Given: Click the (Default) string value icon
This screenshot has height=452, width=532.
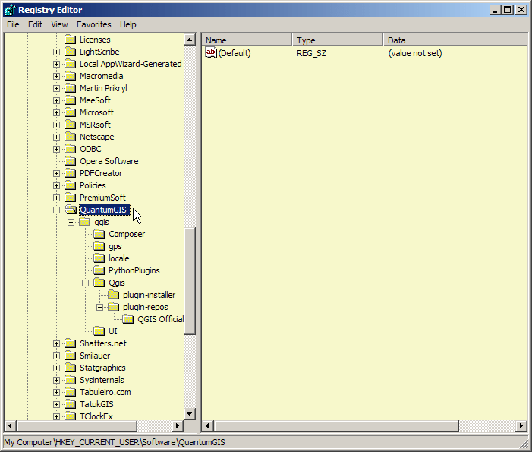Looking at the screenshot, I should 211,52.
